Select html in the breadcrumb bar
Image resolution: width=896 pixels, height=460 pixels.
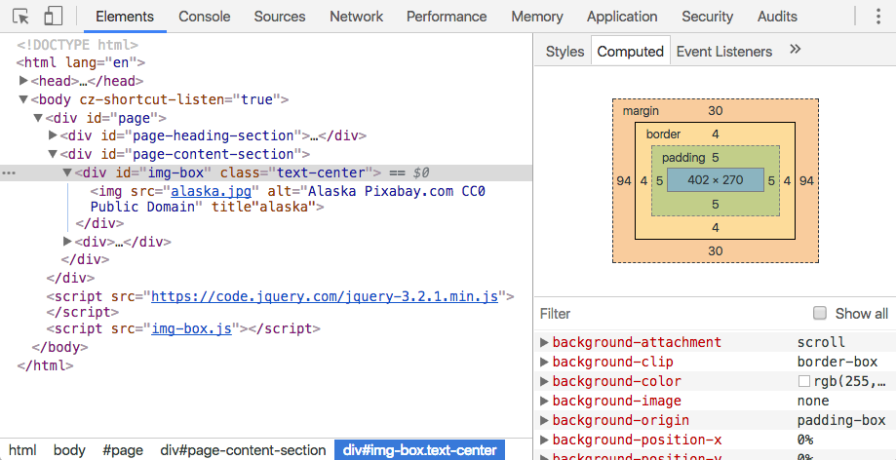point(22,450)
